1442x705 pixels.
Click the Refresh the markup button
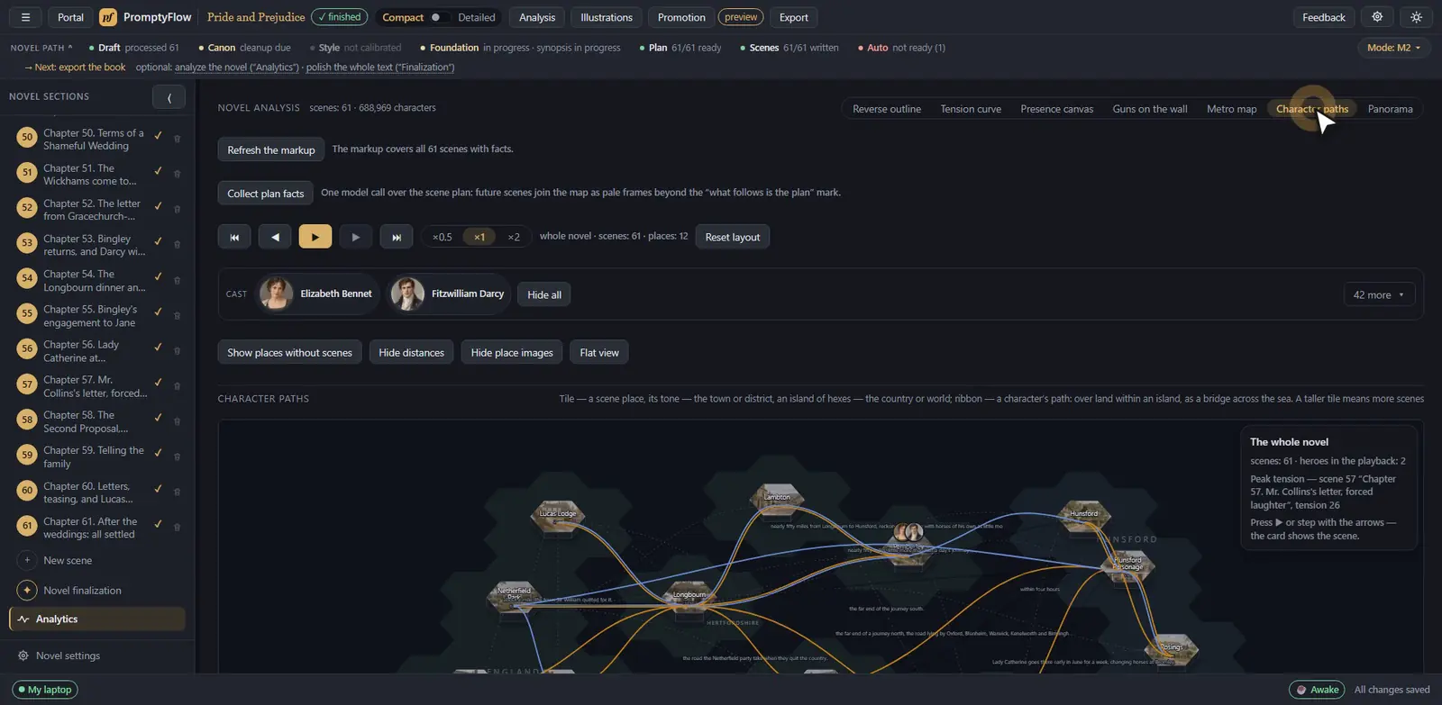point(271,149)
